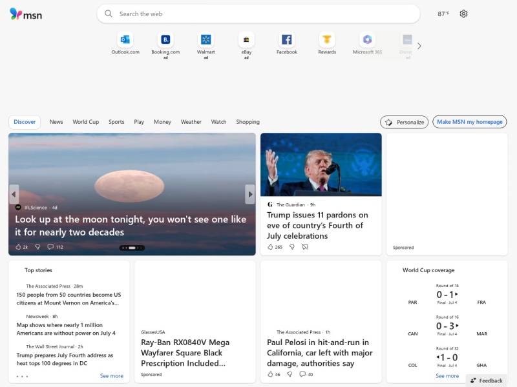Click the Personalize button
Image resolution: width=517 pixels, height=387 pixels.
(x=405, y=122)
